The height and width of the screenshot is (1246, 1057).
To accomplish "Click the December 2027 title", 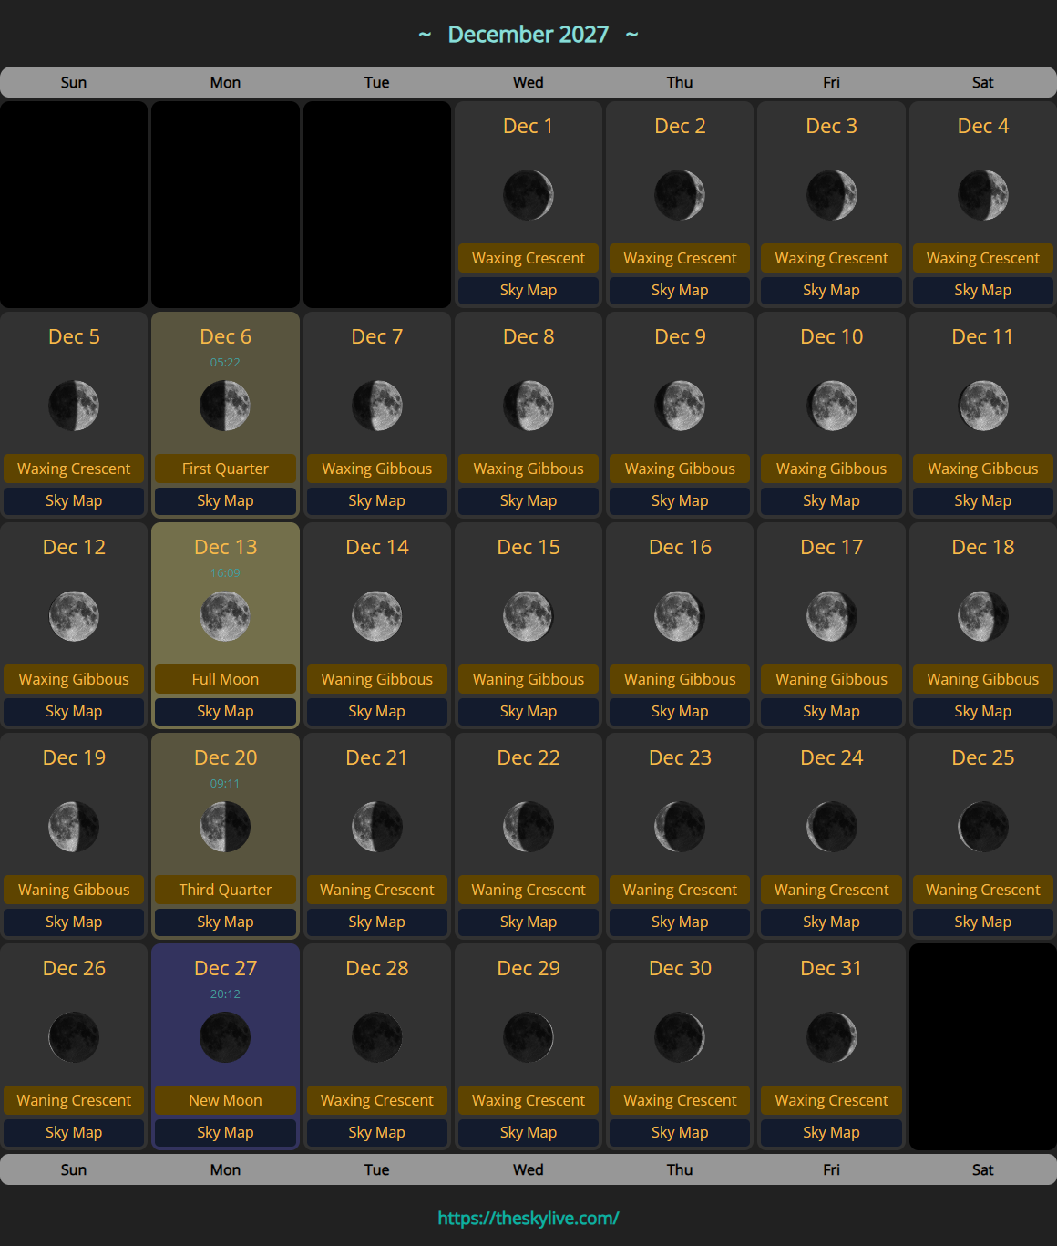I will pos(528,35).
